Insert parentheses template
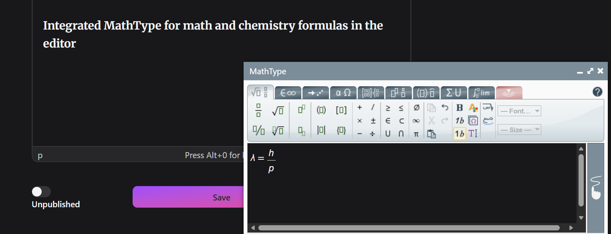Image resolution: width=611 pixels, height=234 pixels. pos(321,110)
